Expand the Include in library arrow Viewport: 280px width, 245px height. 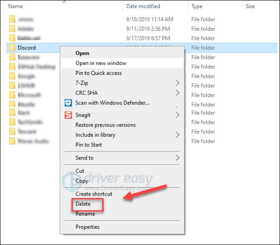[177, 135]
